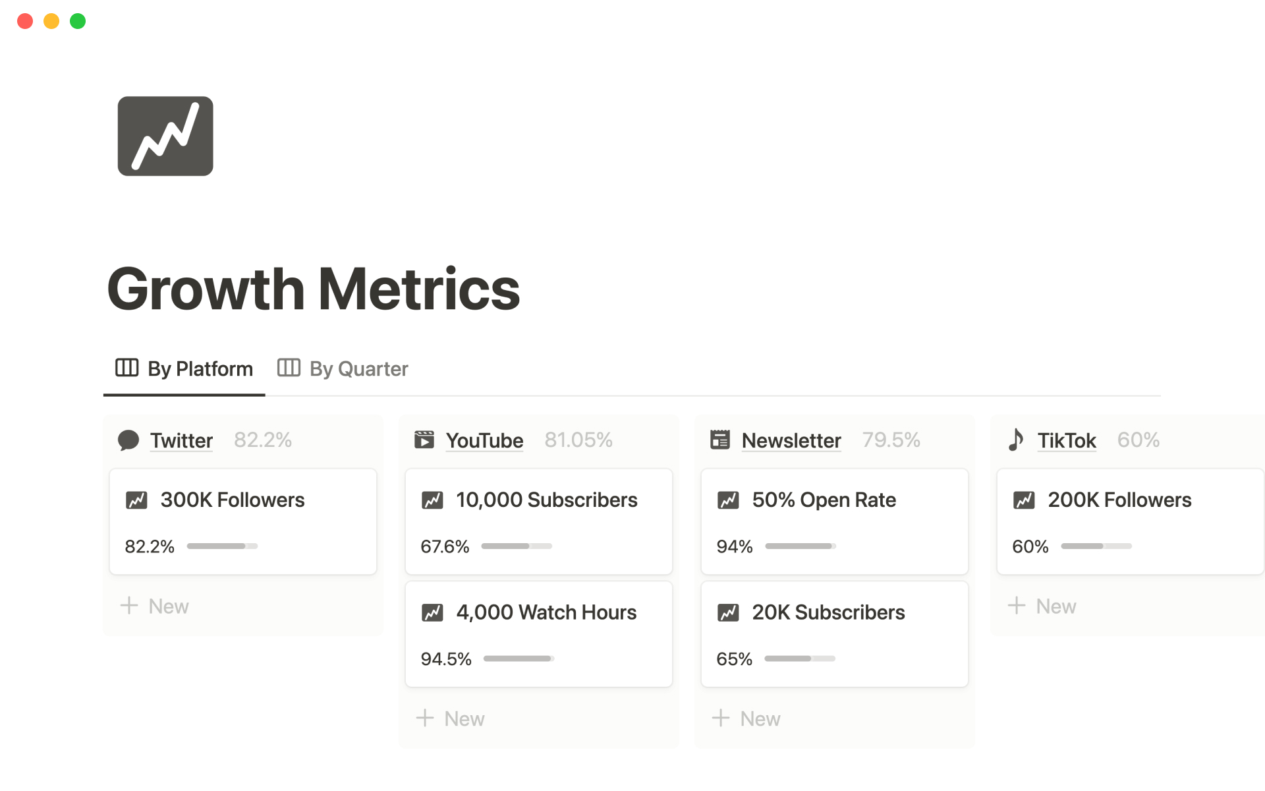1265x791 pixels.
Task: Click the YouTube clapperboard icon
Action: coord(424,440)
